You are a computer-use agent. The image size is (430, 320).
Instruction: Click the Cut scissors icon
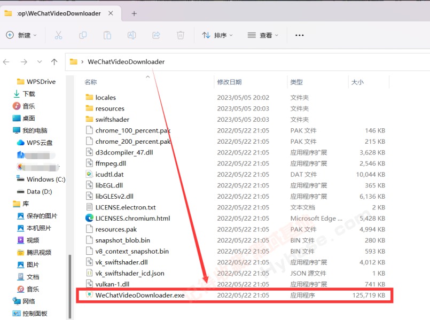(58, 35)
